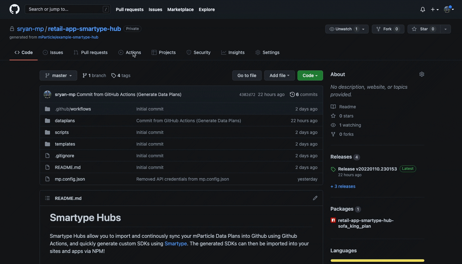Click the search or jump to field
The height and width of the screenshot is (264, 462).
coord(68,9)
